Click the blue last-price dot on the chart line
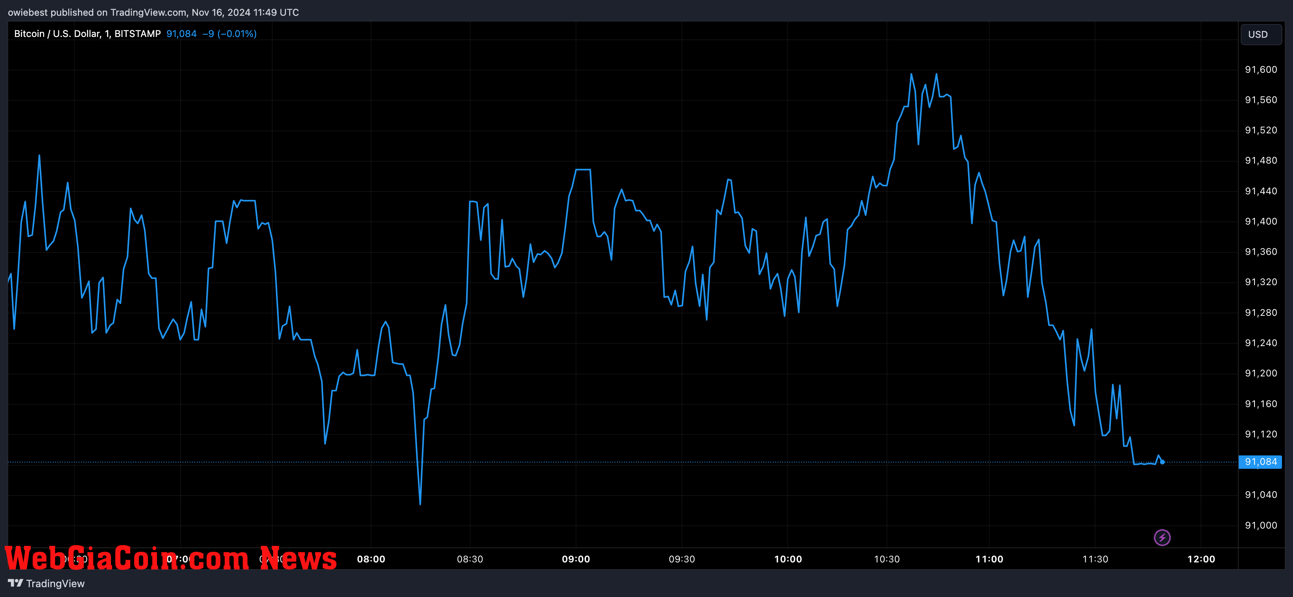This screenshot has height=597, width=1293. [1162, 462]
